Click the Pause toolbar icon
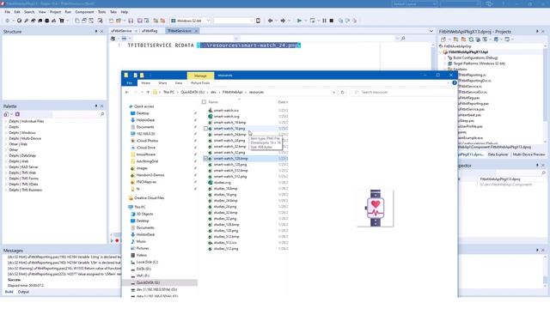Screen dimensions: 550x309 click(324, 21)
